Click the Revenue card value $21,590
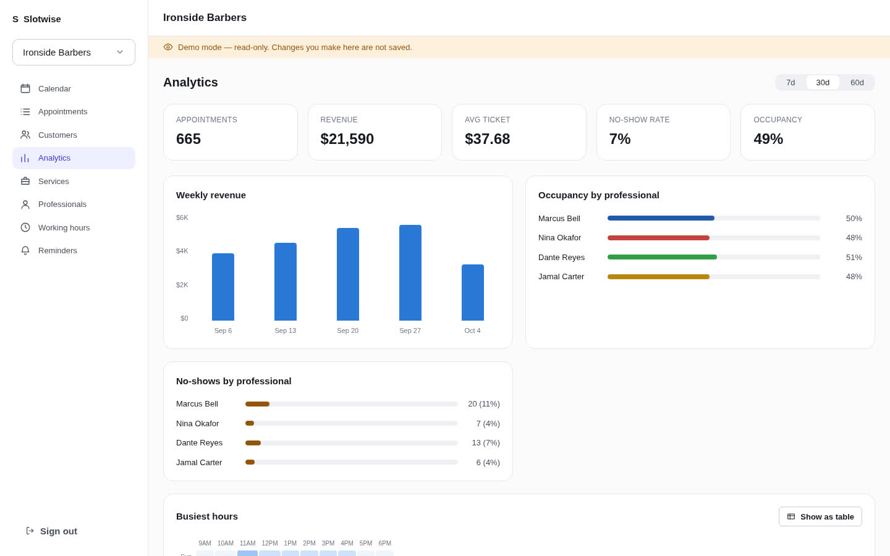The height and width of the screenshot is (556, 890). click(x=347, y=139)
